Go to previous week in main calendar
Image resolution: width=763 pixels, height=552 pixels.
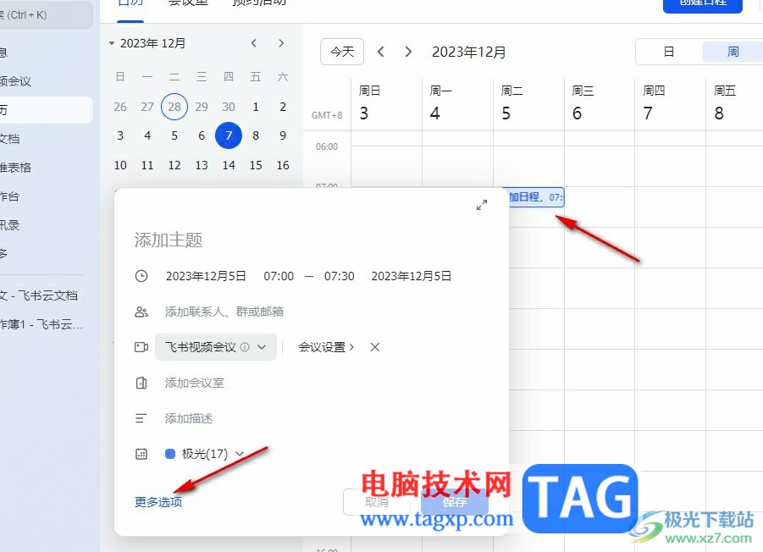381,52
